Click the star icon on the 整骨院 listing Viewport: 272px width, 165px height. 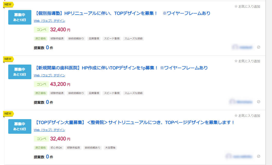click(x=236, y=116)
